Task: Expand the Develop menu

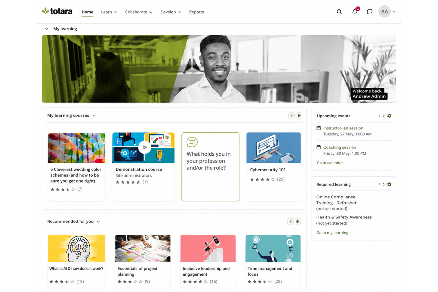Action: pyautogui.click(x=170, y=12)
